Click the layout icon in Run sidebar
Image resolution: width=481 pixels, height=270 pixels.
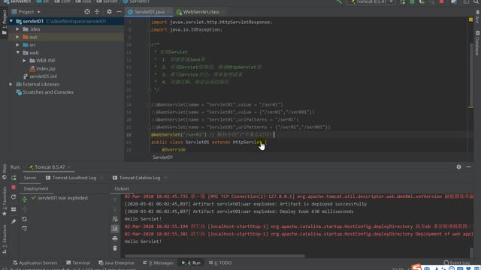[14, 209]
